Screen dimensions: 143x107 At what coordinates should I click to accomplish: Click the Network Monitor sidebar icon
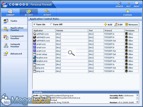[6, 45]
